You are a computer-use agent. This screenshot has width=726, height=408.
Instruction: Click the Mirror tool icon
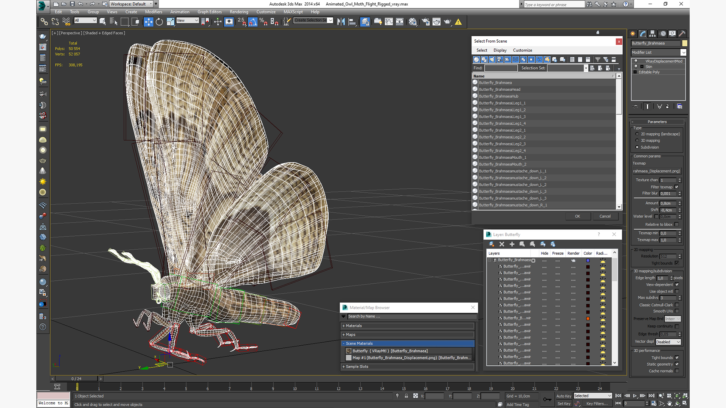click(x=341, y=22)
